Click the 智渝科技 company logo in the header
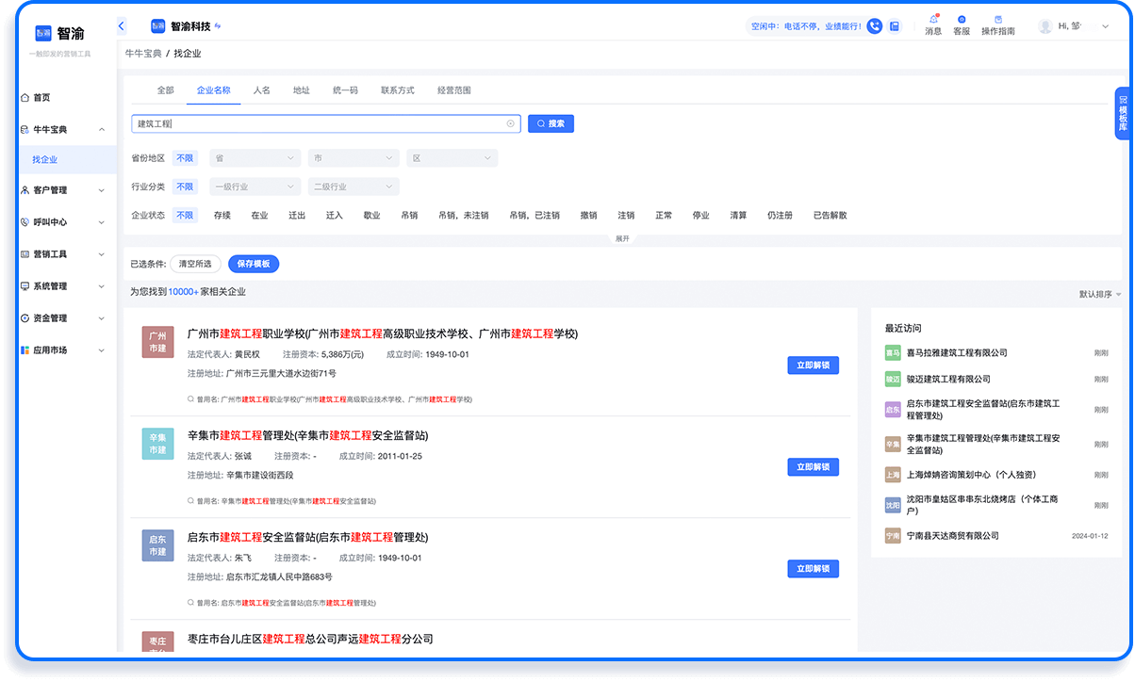The width and height of the screenshot is (1135, 682). point(157,26)
